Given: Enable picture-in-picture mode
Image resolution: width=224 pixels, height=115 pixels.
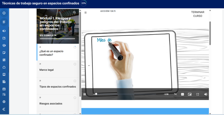Looking at the screenshot, I should pos(190,94).
